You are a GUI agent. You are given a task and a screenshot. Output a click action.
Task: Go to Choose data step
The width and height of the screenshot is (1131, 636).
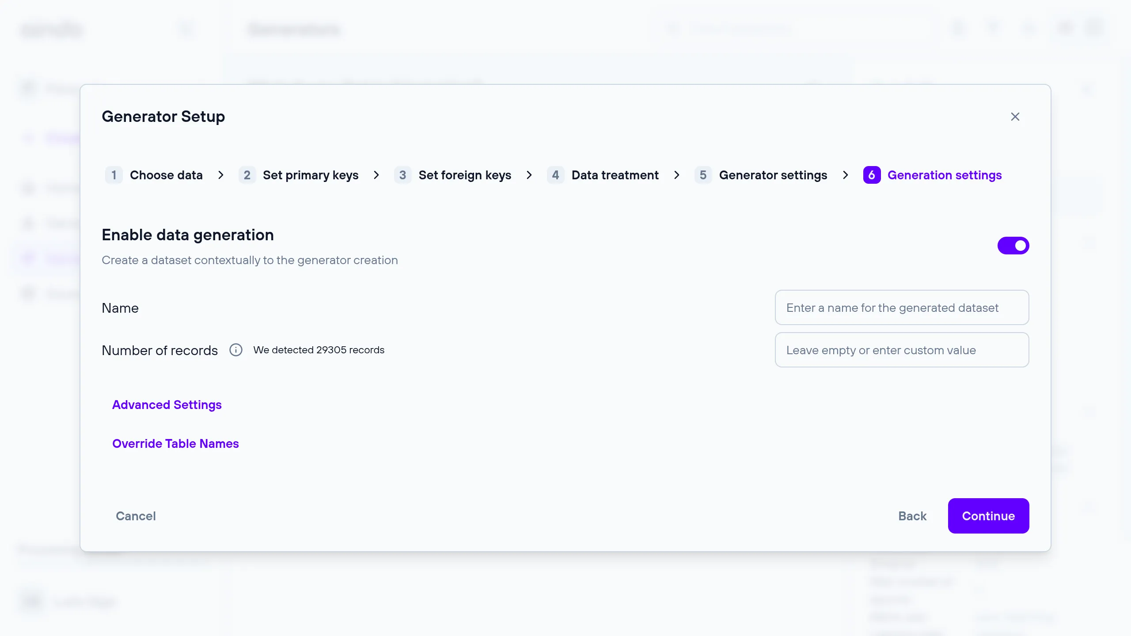[x=166, y=175]
